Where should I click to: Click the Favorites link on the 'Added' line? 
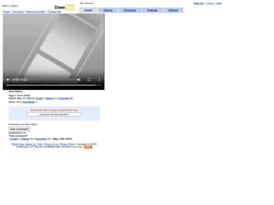tap(64, 98)
